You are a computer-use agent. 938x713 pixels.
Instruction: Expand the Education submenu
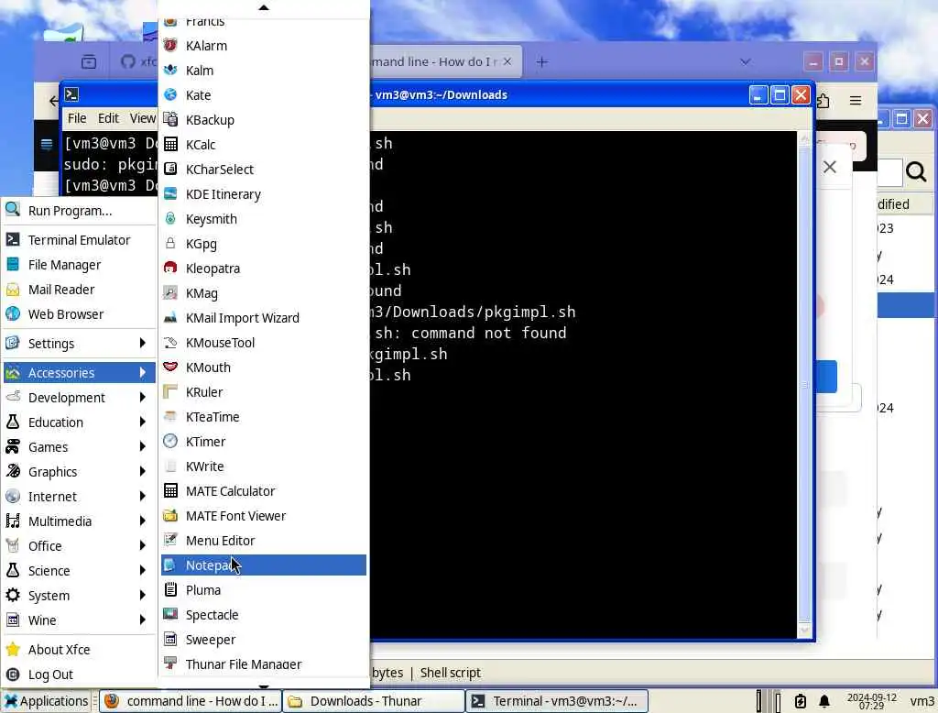click(79, 422)
